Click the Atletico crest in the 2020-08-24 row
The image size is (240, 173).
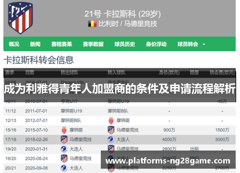point(64,159)
